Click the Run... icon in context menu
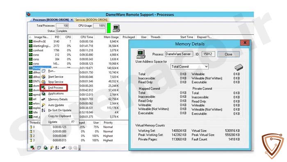 click(x=43, y=71)
